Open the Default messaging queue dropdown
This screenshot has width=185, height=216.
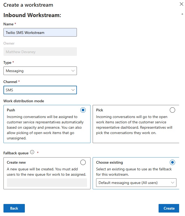pos(136,183)
